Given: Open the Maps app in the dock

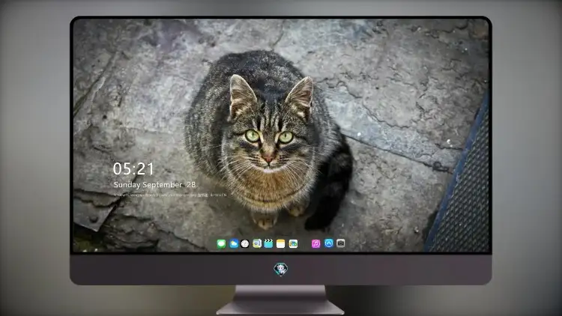Looking at the screenshot, I should (x=257, y=243).
